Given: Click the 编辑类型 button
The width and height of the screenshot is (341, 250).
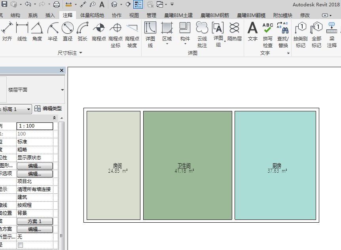Looking at the screenshot, I should tap(48, 109).
